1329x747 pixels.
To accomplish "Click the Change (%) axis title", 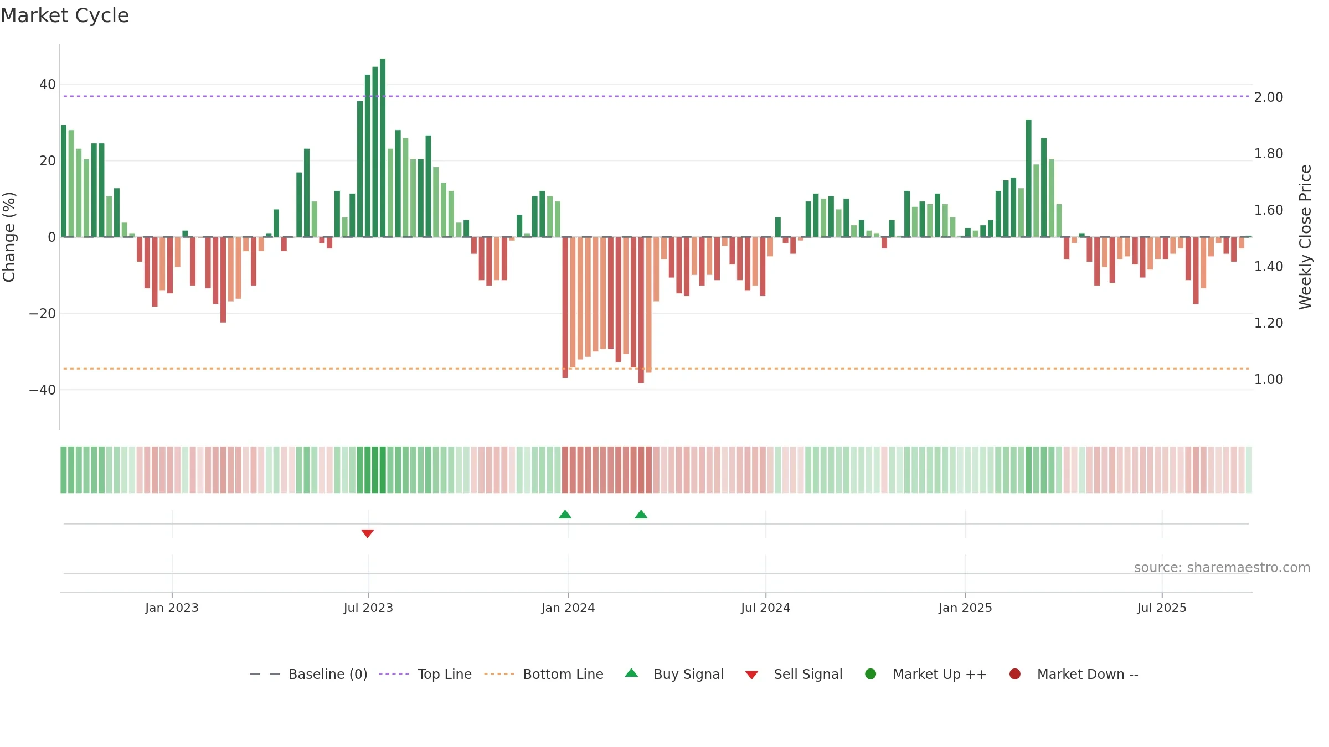I will click(9, 237).
